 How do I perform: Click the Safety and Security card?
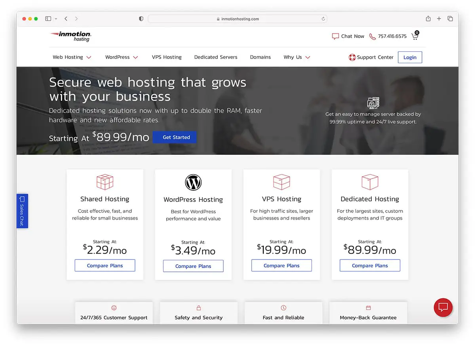pyautogui.click(x=199, y=312)
